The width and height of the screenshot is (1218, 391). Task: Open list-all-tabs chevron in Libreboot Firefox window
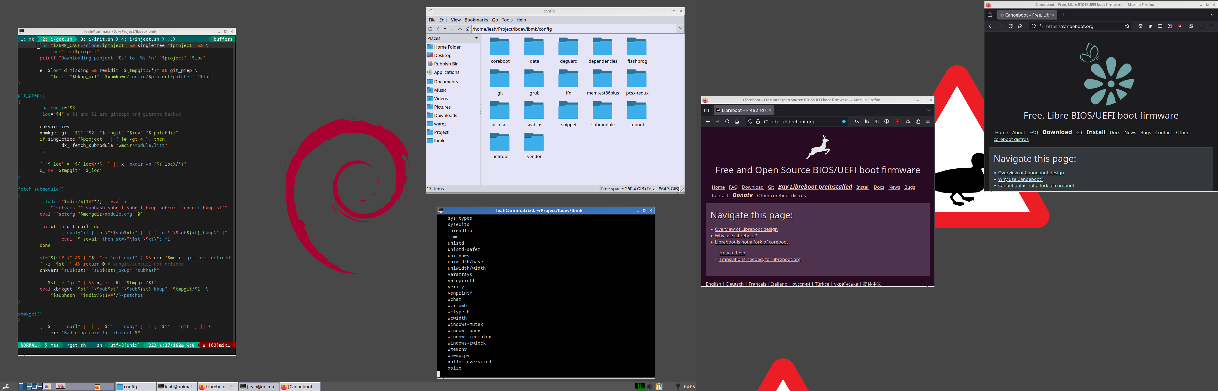pyautogui.click(x=929, y=110)
